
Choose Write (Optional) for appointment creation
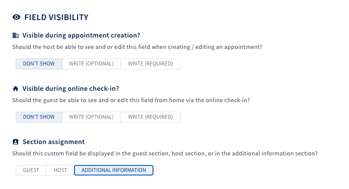coord(91,64)
